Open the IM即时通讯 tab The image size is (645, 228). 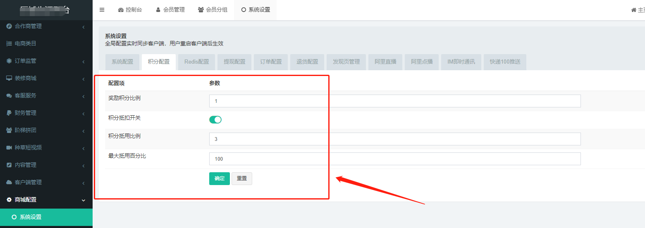(461, 62)
